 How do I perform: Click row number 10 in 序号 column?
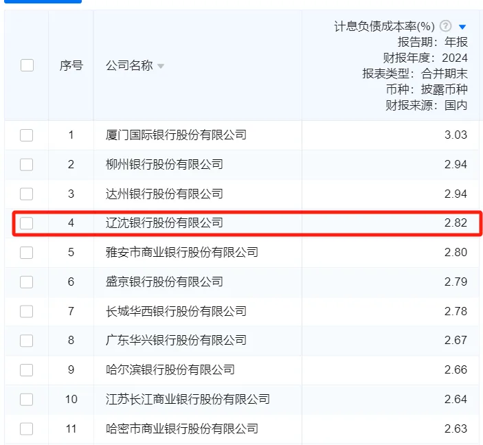click(x=71, y=399)
